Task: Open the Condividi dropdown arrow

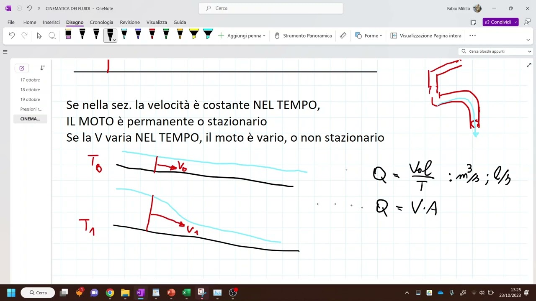Action: pyautogui.click(x=515, y=22)
